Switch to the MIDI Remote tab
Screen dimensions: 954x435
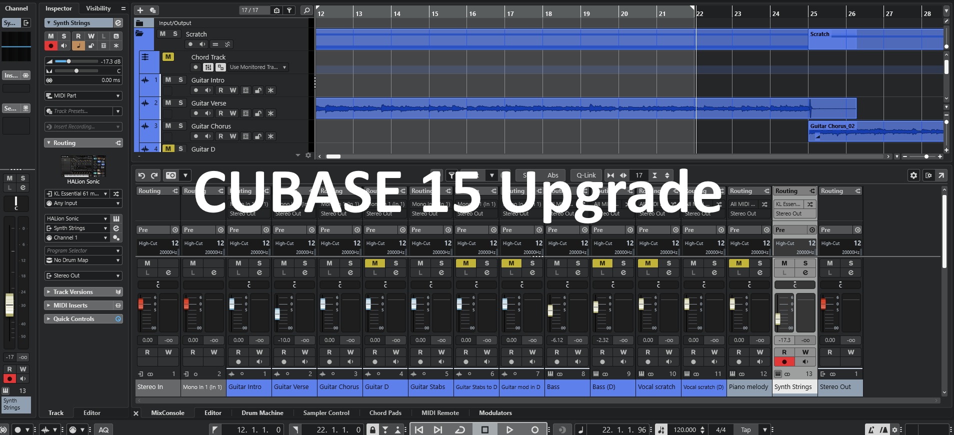pos(440,413)
